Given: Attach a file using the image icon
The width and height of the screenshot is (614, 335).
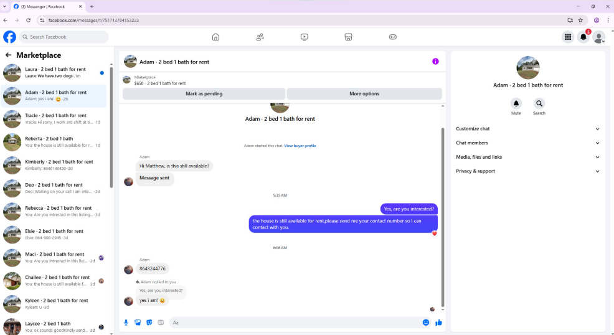Looking at the screenshot, I should (x=138, y=323).
